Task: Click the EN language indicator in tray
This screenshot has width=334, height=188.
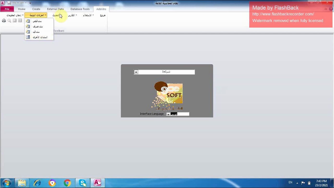Action: [x=290, y=183]
